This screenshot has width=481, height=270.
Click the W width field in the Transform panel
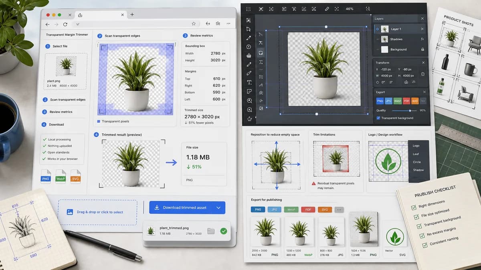pyautogui.click(x=387, y=76)
